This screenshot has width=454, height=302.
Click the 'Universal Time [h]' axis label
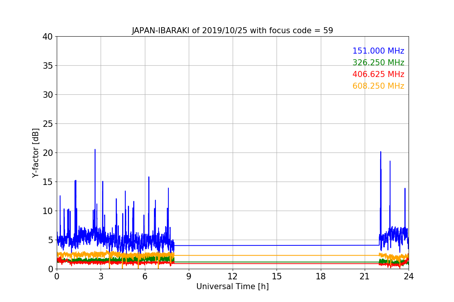232,287
